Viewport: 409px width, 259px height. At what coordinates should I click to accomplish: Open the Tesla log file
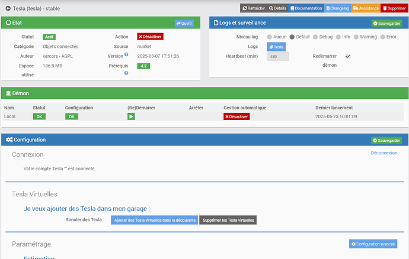[276, 47]
